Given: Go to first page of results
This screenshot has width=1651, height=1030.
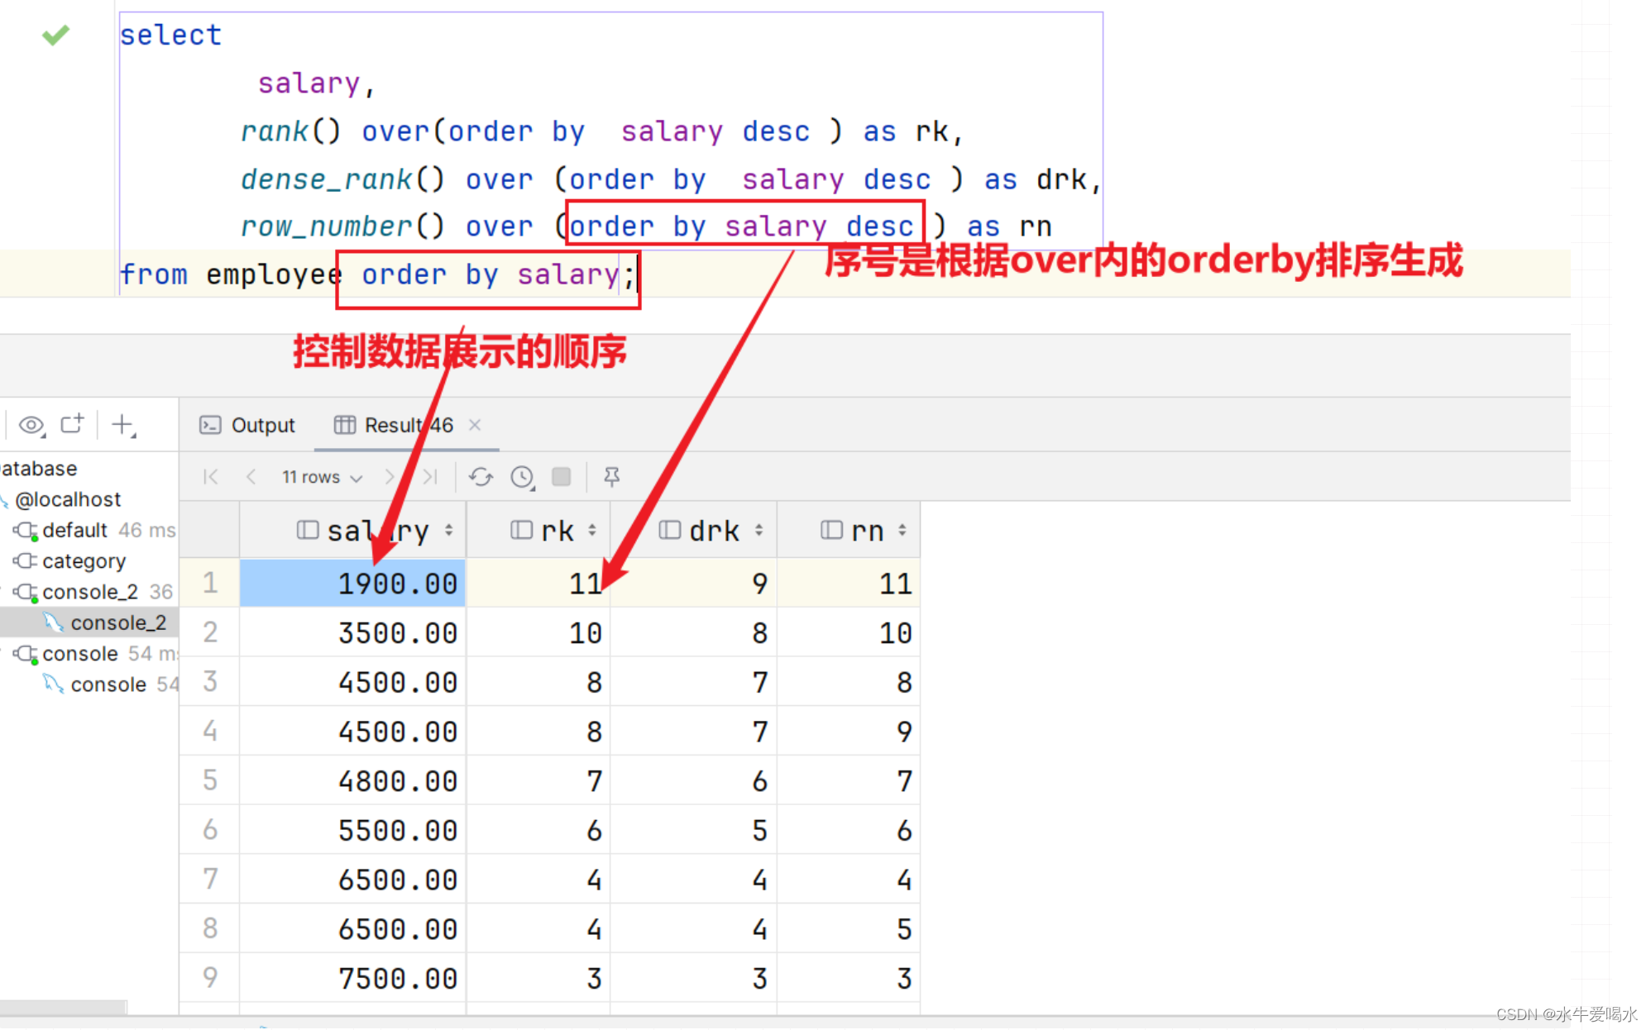Looking at the screenshot, I should pos(211,477).
